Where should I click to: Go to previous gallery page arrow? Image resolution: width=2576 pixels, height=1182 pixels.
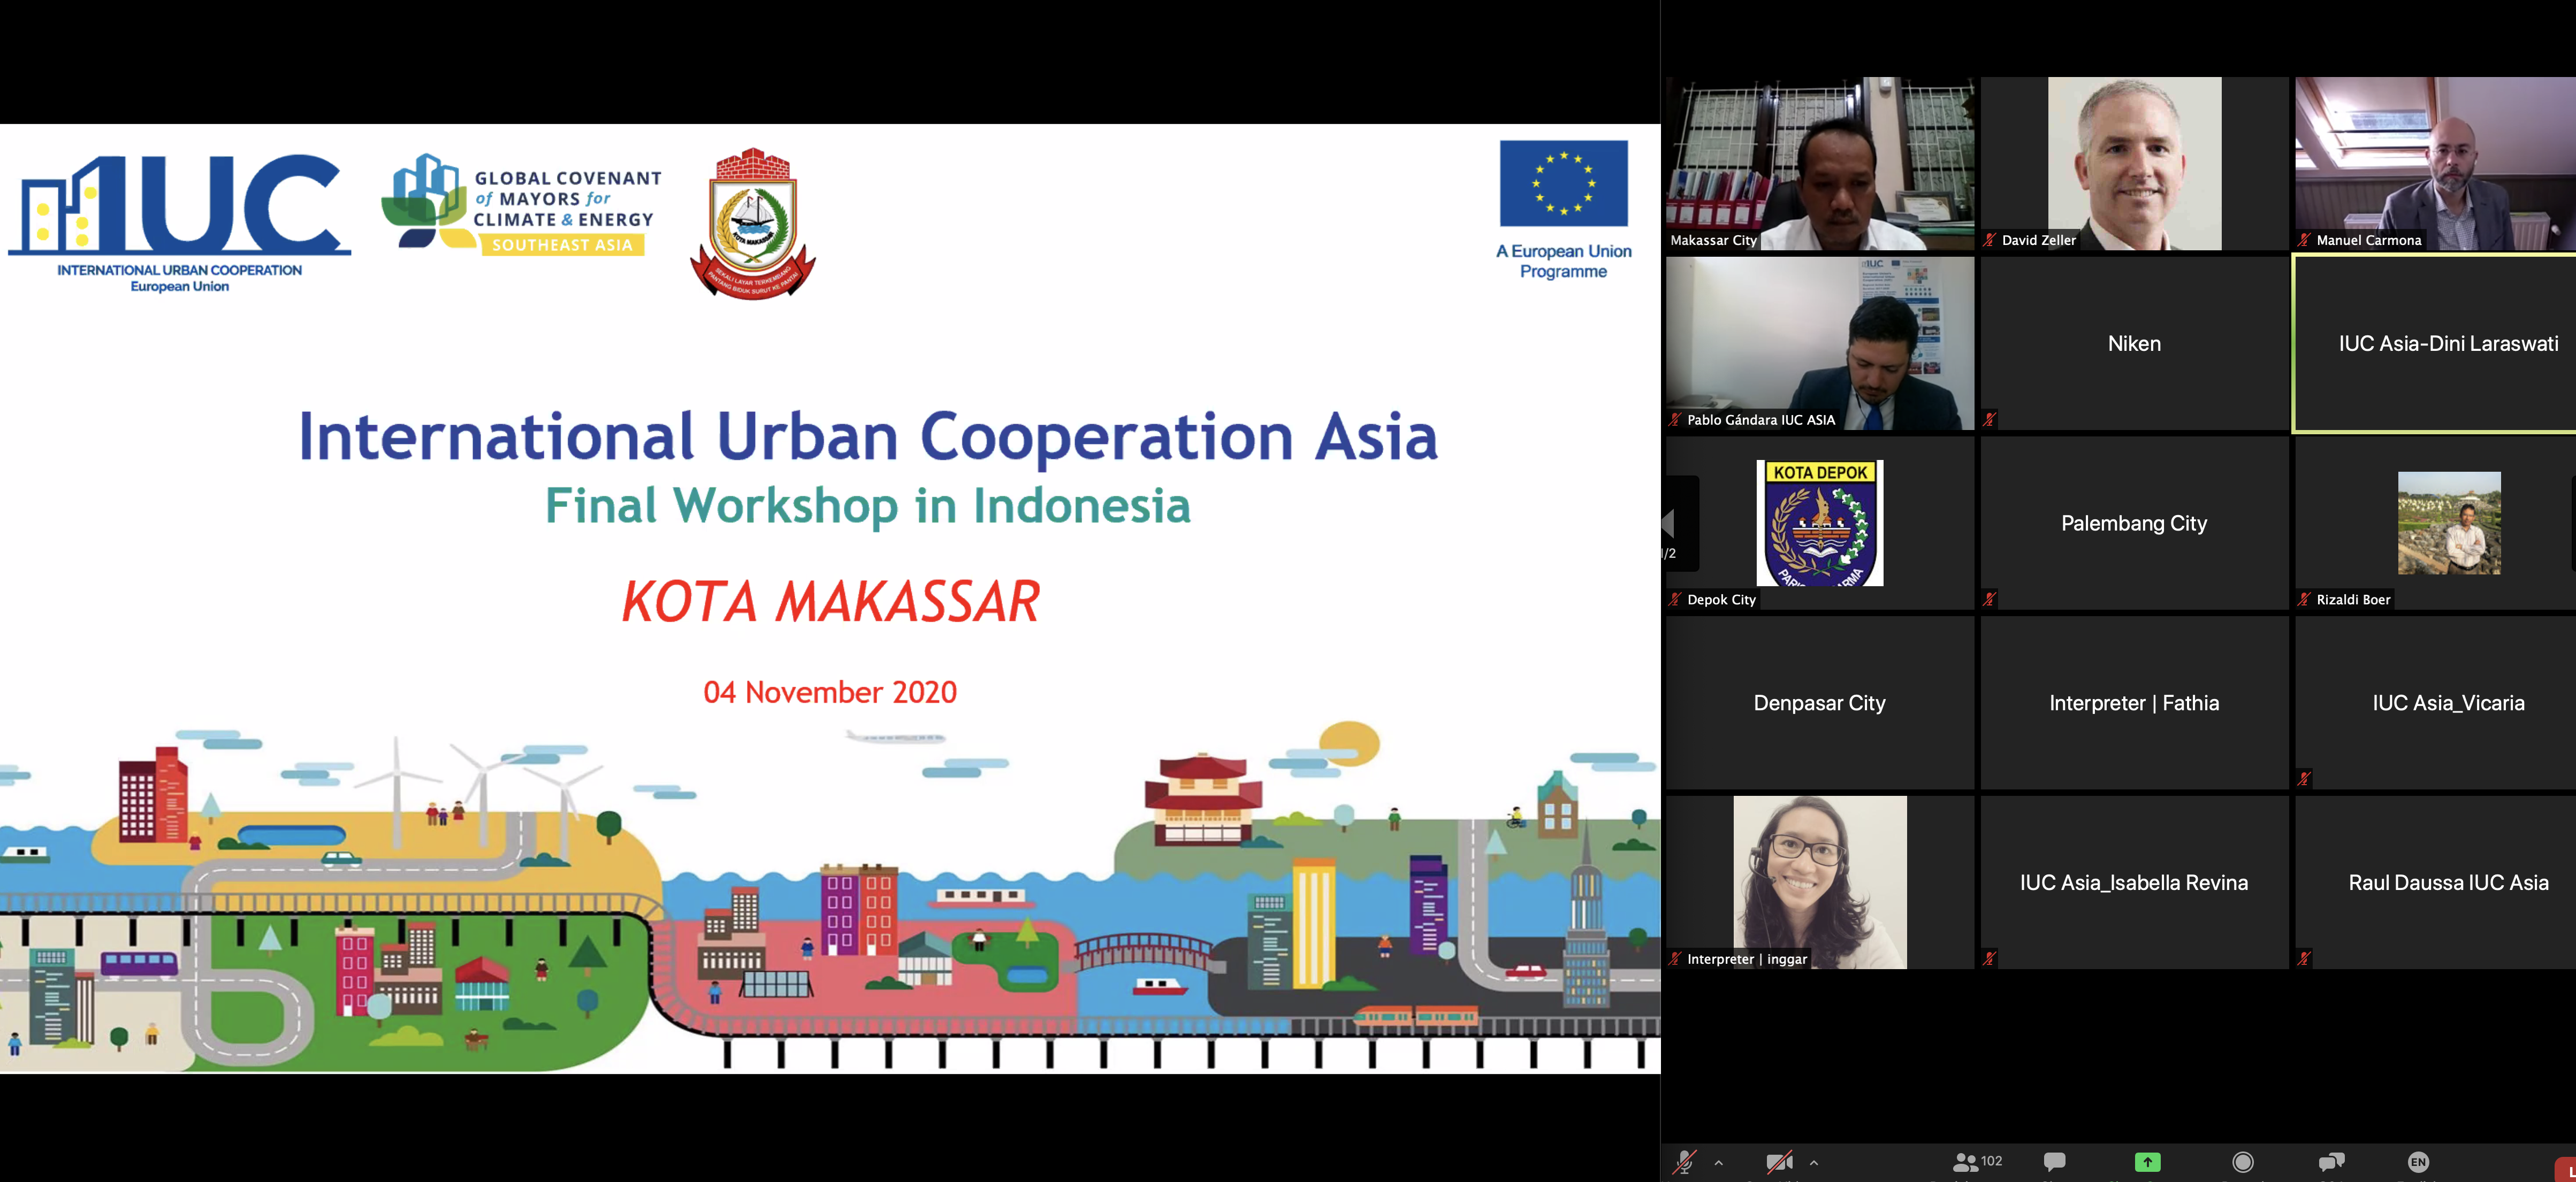coord(1669,523)
